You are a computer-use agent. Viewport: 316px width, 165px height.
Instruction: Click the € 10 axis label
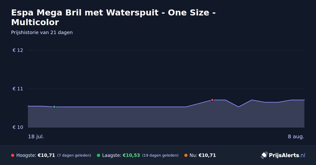18,127
